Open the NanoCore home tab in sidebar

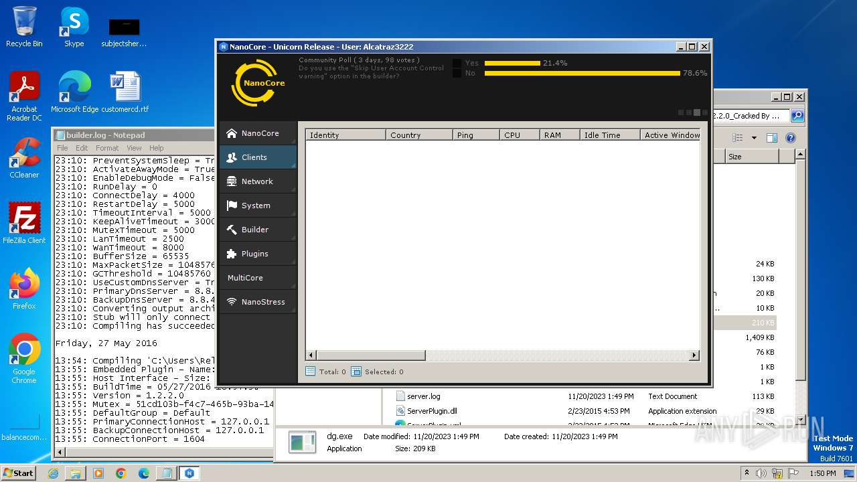258,133
